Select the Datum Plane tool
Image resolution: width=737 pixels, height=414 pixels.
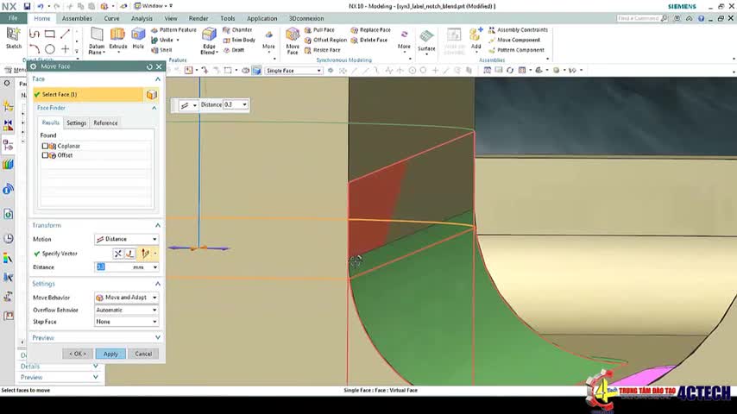click(97, 41)
